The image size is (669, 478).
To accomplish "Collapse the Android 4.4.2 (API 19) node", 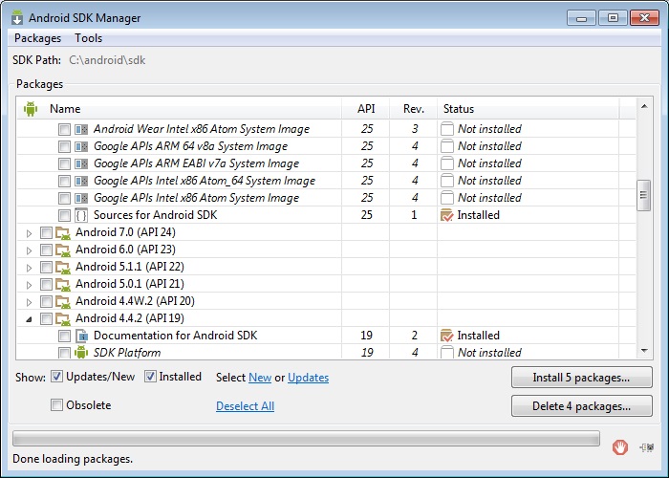I will tap(30, 318).
